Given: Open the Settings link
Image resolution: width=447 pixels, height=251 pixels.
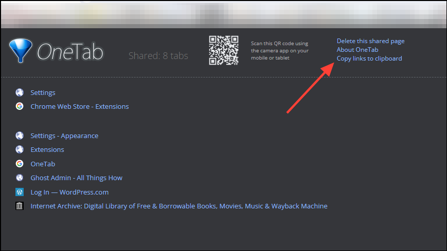Looking at the screenshot, I should 43,92.
